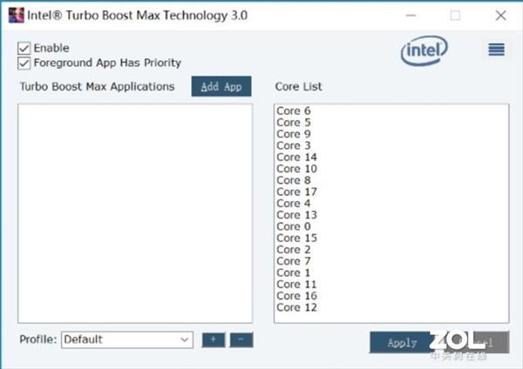Screen dimensions: 523x369
Task: Click the plus button to add profile
Action: click(213, 339)
